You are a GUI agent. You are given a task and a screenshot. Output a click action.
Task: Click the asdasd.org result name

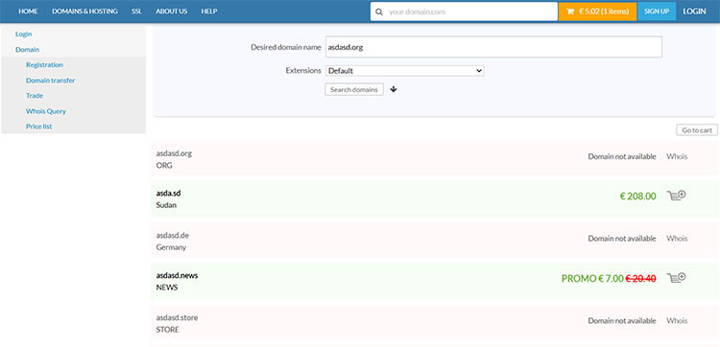[174, 153]
